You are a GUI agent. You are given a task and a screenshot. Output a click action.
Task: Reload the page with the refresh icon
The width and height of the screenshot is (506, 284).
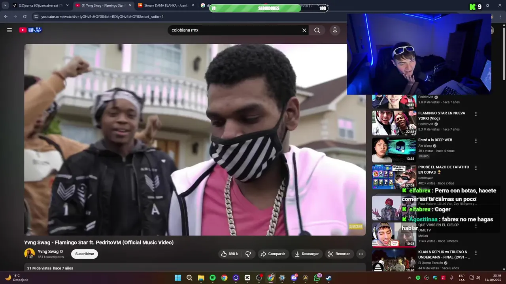pos(25,17)
